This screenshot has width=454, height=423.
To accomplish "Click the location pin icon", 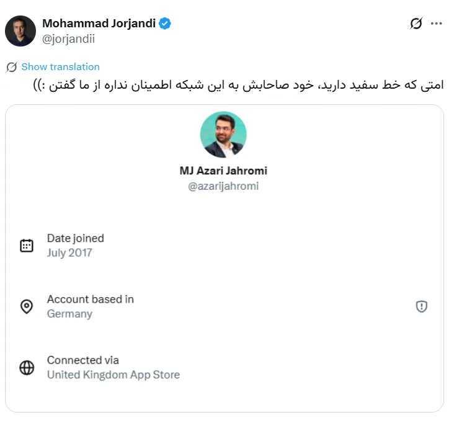I will pos(27,306).
